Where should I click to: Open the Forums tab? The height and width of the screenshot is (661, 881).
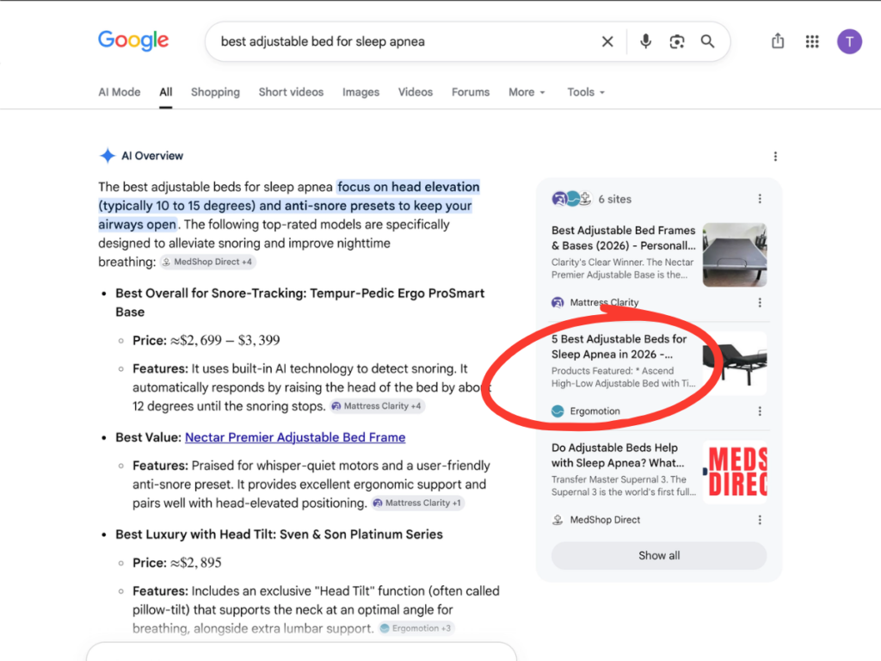(x=471, y=92)
